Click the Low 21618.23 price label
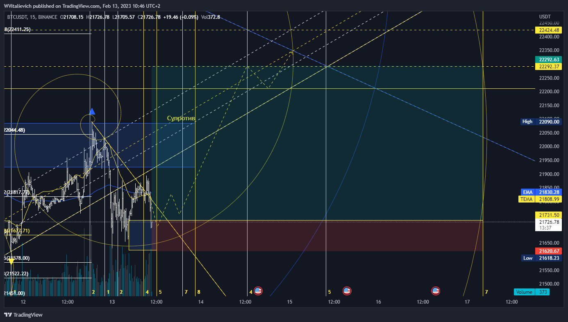Image resolution: width=568 pixels, height=322 pixels. tap(541, 258)
